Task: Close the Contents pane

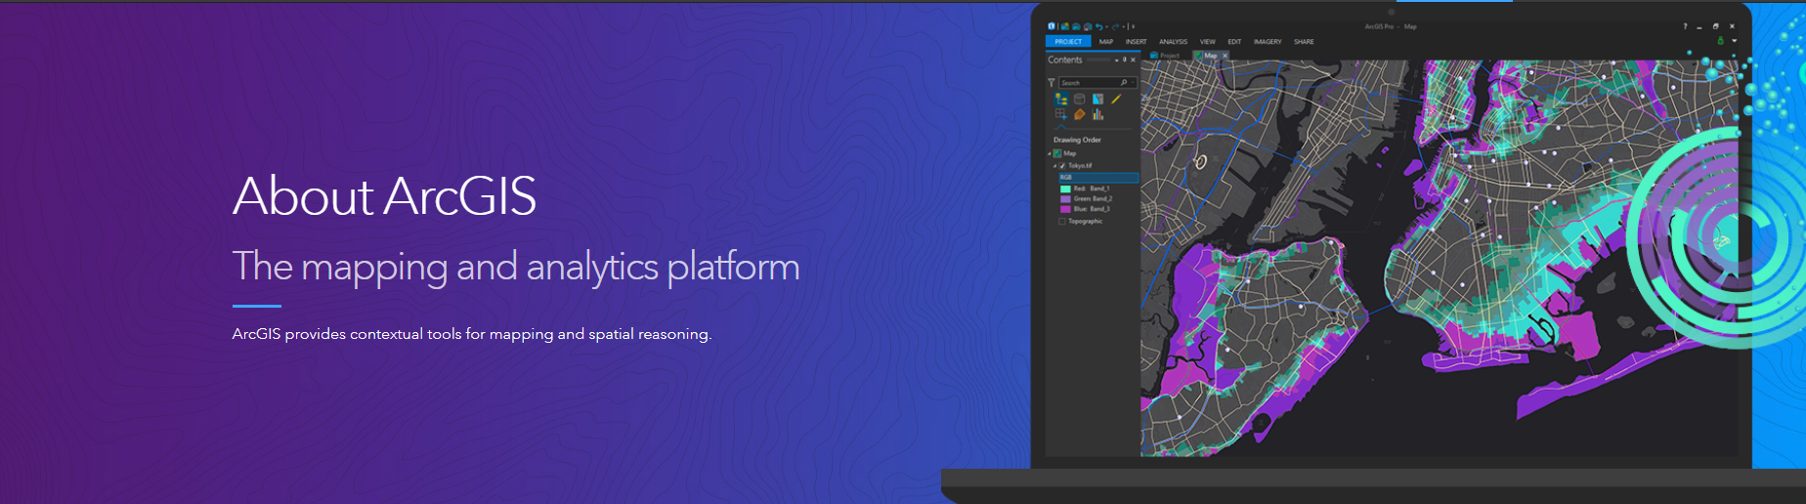Action: click(1133, 60)
